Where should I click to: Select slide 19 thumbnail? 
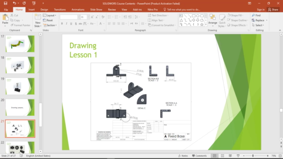click(20, 86)
